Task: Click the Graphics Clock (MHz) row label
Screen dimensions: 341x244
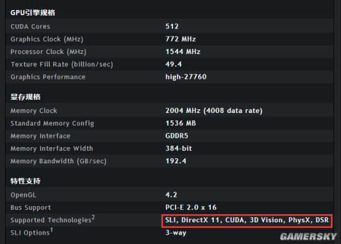Action: click(x=46, y=39)
